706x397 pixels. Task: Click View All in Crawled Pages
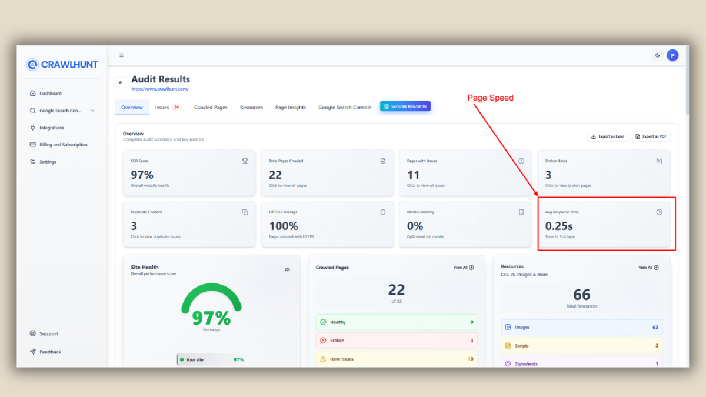coord(464,268)
